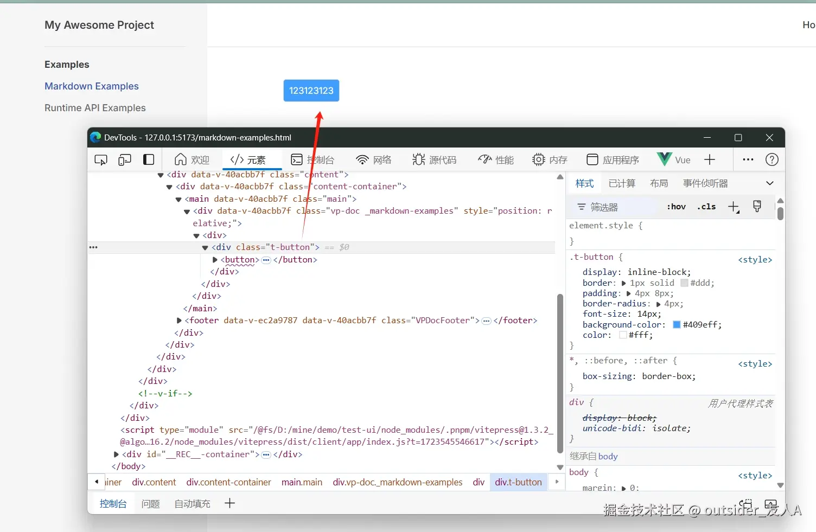Collapse the selected t-button div node
This screenshot has width=816, height=532.
point(205,247)
